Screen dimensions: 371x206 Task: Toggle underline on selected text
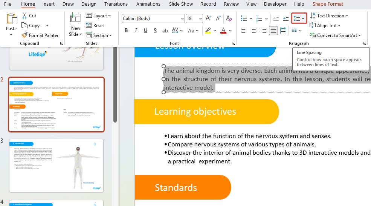tap(146, 31)
